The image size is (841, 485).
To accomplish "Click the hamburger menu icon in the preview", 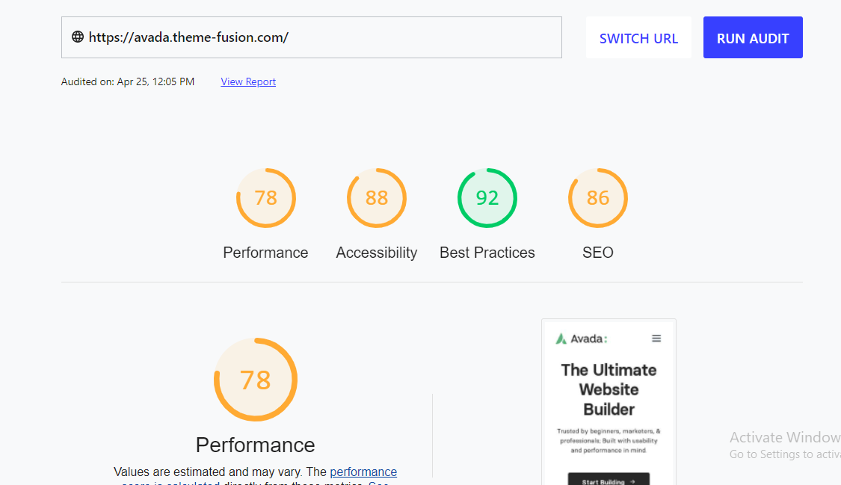I will 656,339.
